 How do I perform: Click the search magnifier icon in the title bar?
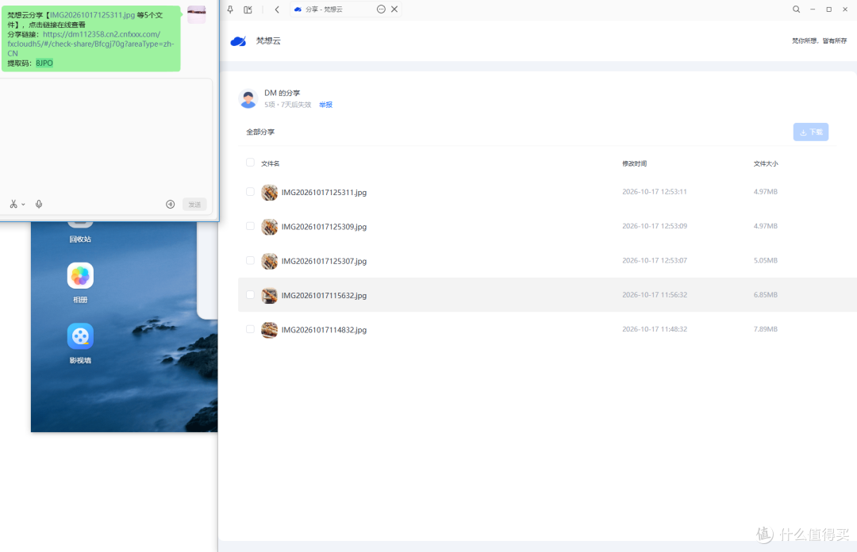(797, 10)
